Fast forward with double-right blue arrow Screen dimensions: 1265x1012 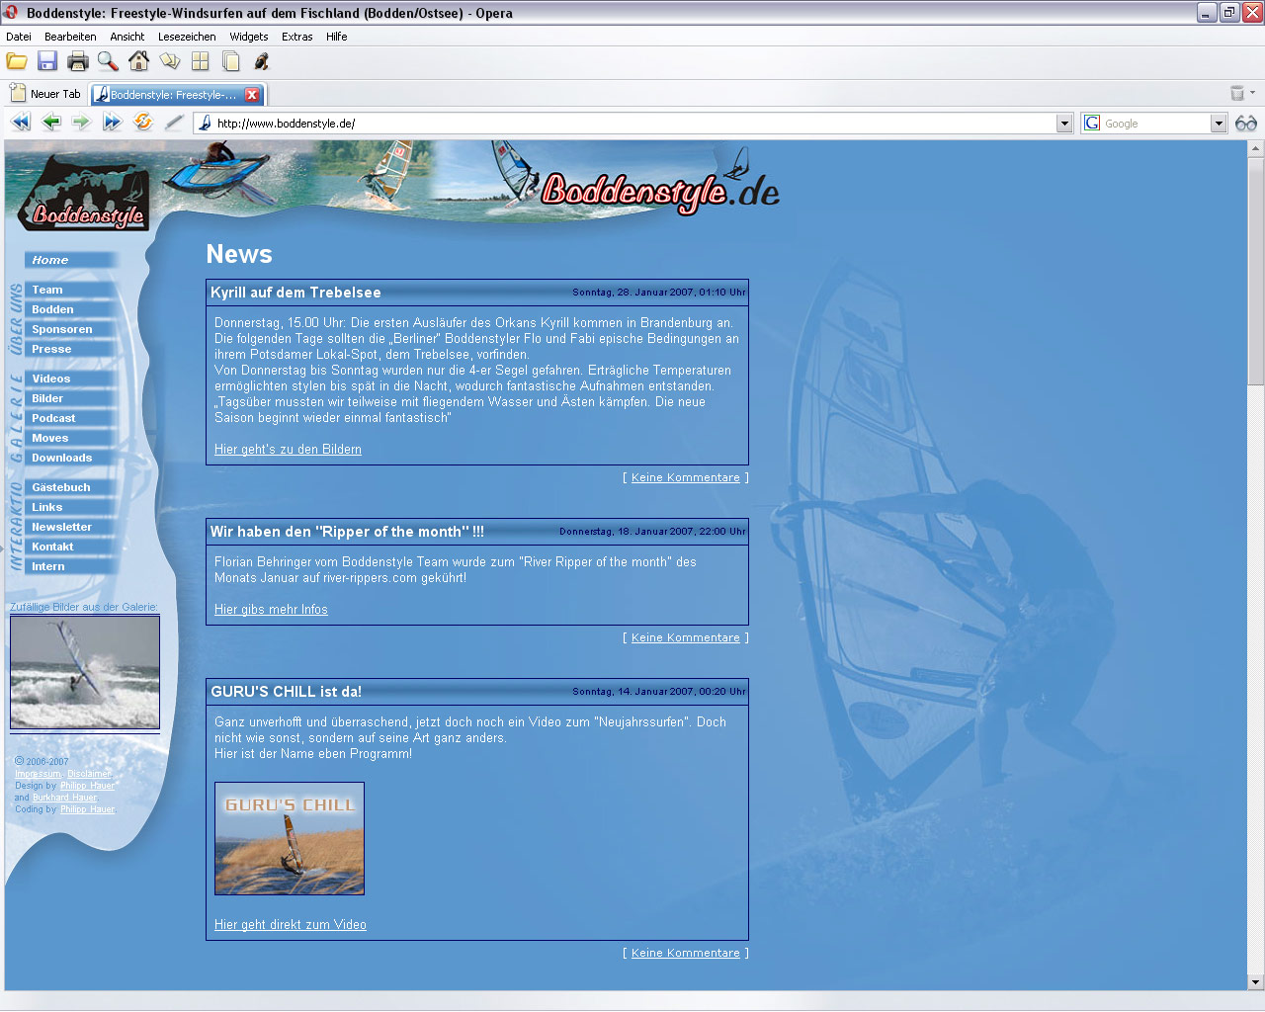113,123
